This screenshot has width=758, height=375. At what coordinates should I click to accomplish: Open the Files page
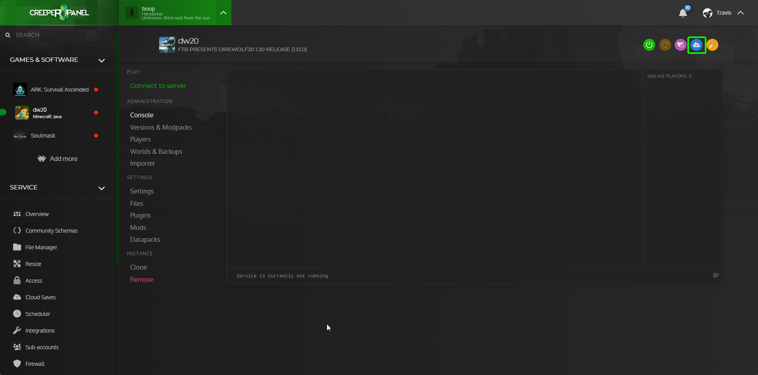point(137,203)
